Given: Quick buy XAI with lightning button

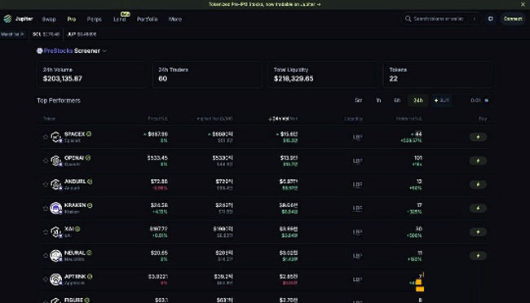Looking at the screenshot, I should click(478, 231).
